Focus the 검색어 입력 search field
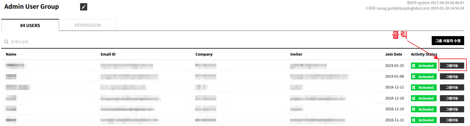The height and width of the screenshot is (126, 470). point(58,42)
